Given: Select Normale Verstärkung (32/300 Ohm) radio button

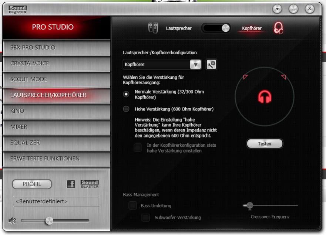Looking at the screenshot, I should 126,94.
